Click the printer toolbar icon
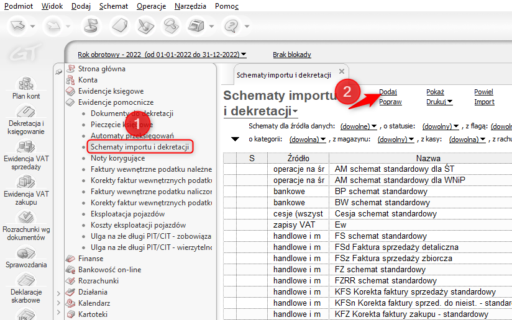 [196, 26]
